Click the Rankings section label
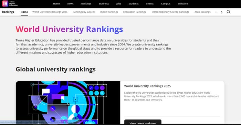Image resolution: width=241 pixels, height=125 pixels. pos(8,12)
